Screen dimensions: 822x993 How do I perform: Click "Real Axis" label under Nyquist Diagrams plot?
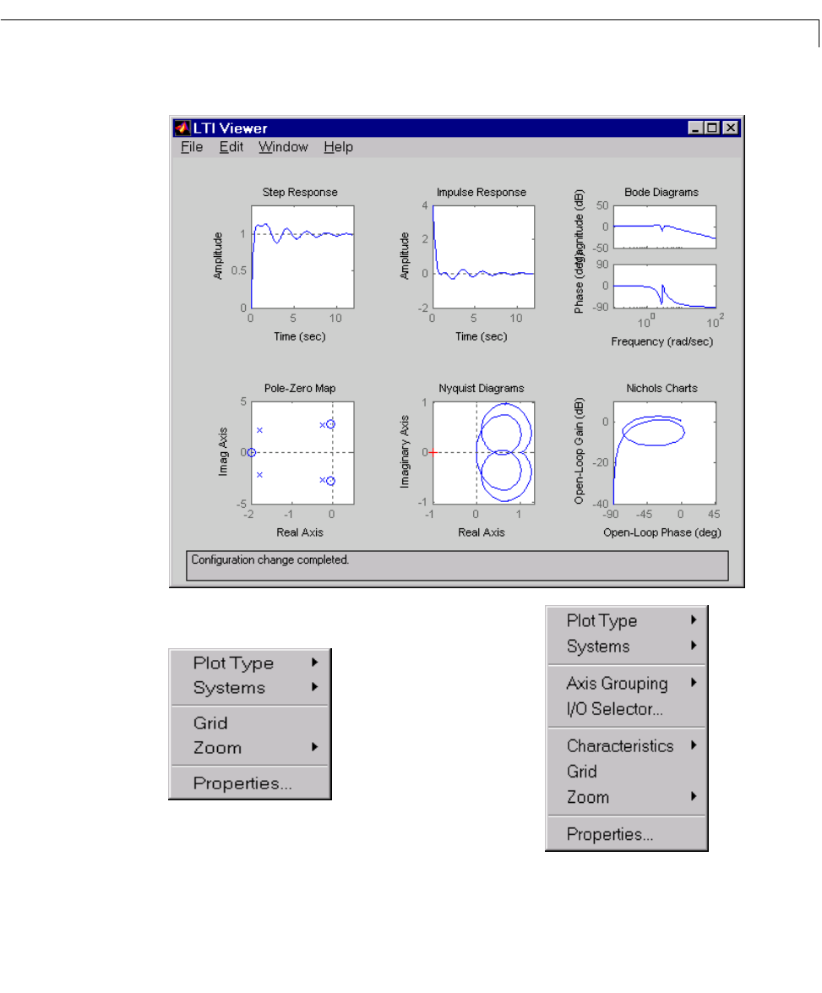click(482, 532)
